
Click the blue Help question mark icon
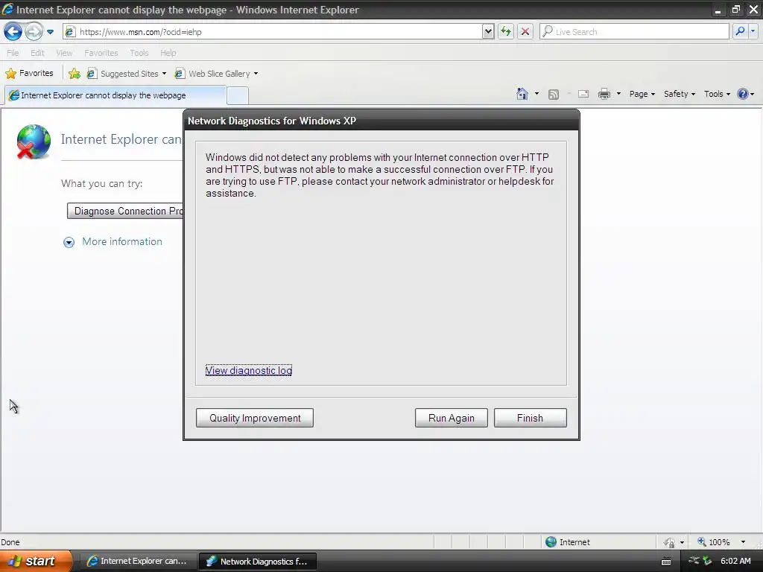pos(743,94)
